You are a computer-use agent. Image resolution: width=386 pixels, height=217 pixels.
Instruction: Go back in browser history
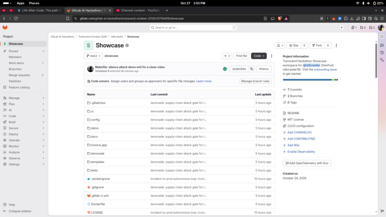(x=4, y=19)
